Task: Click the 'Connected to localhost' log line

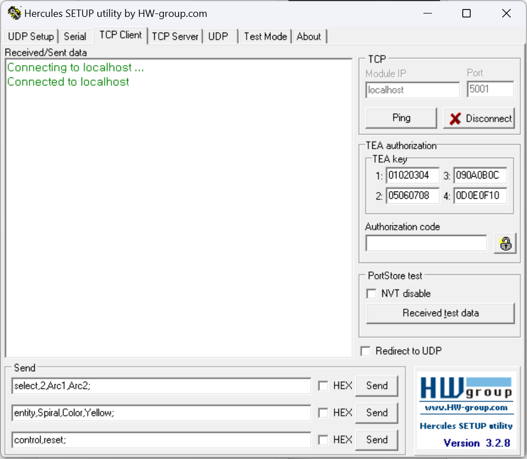Action: point(68,82)
